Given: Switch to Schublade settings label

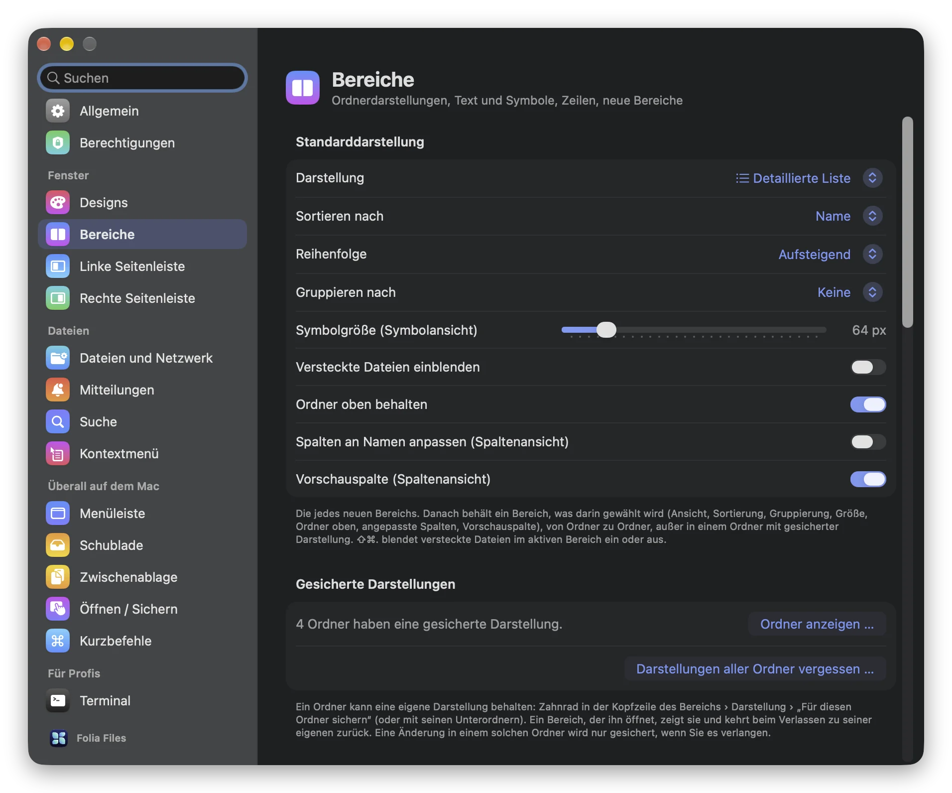Looking at the screenshot, I should 111,545.
